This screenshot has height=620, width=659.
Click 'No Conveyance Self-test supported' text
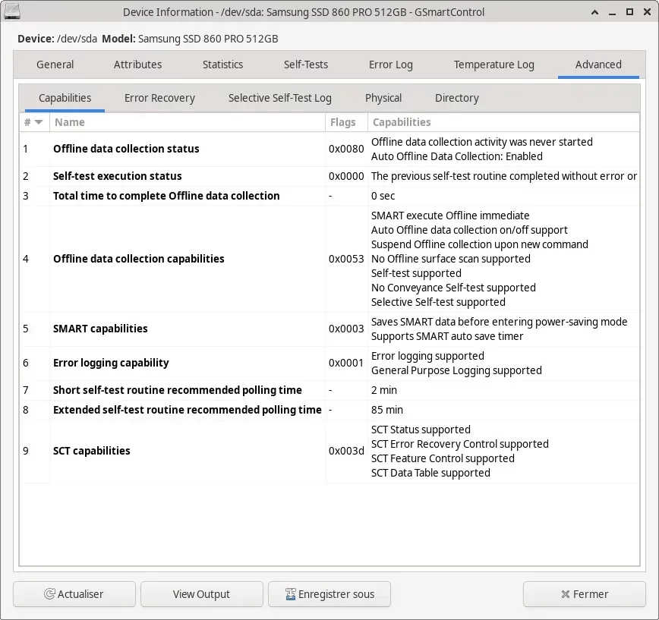click(453, 288)
